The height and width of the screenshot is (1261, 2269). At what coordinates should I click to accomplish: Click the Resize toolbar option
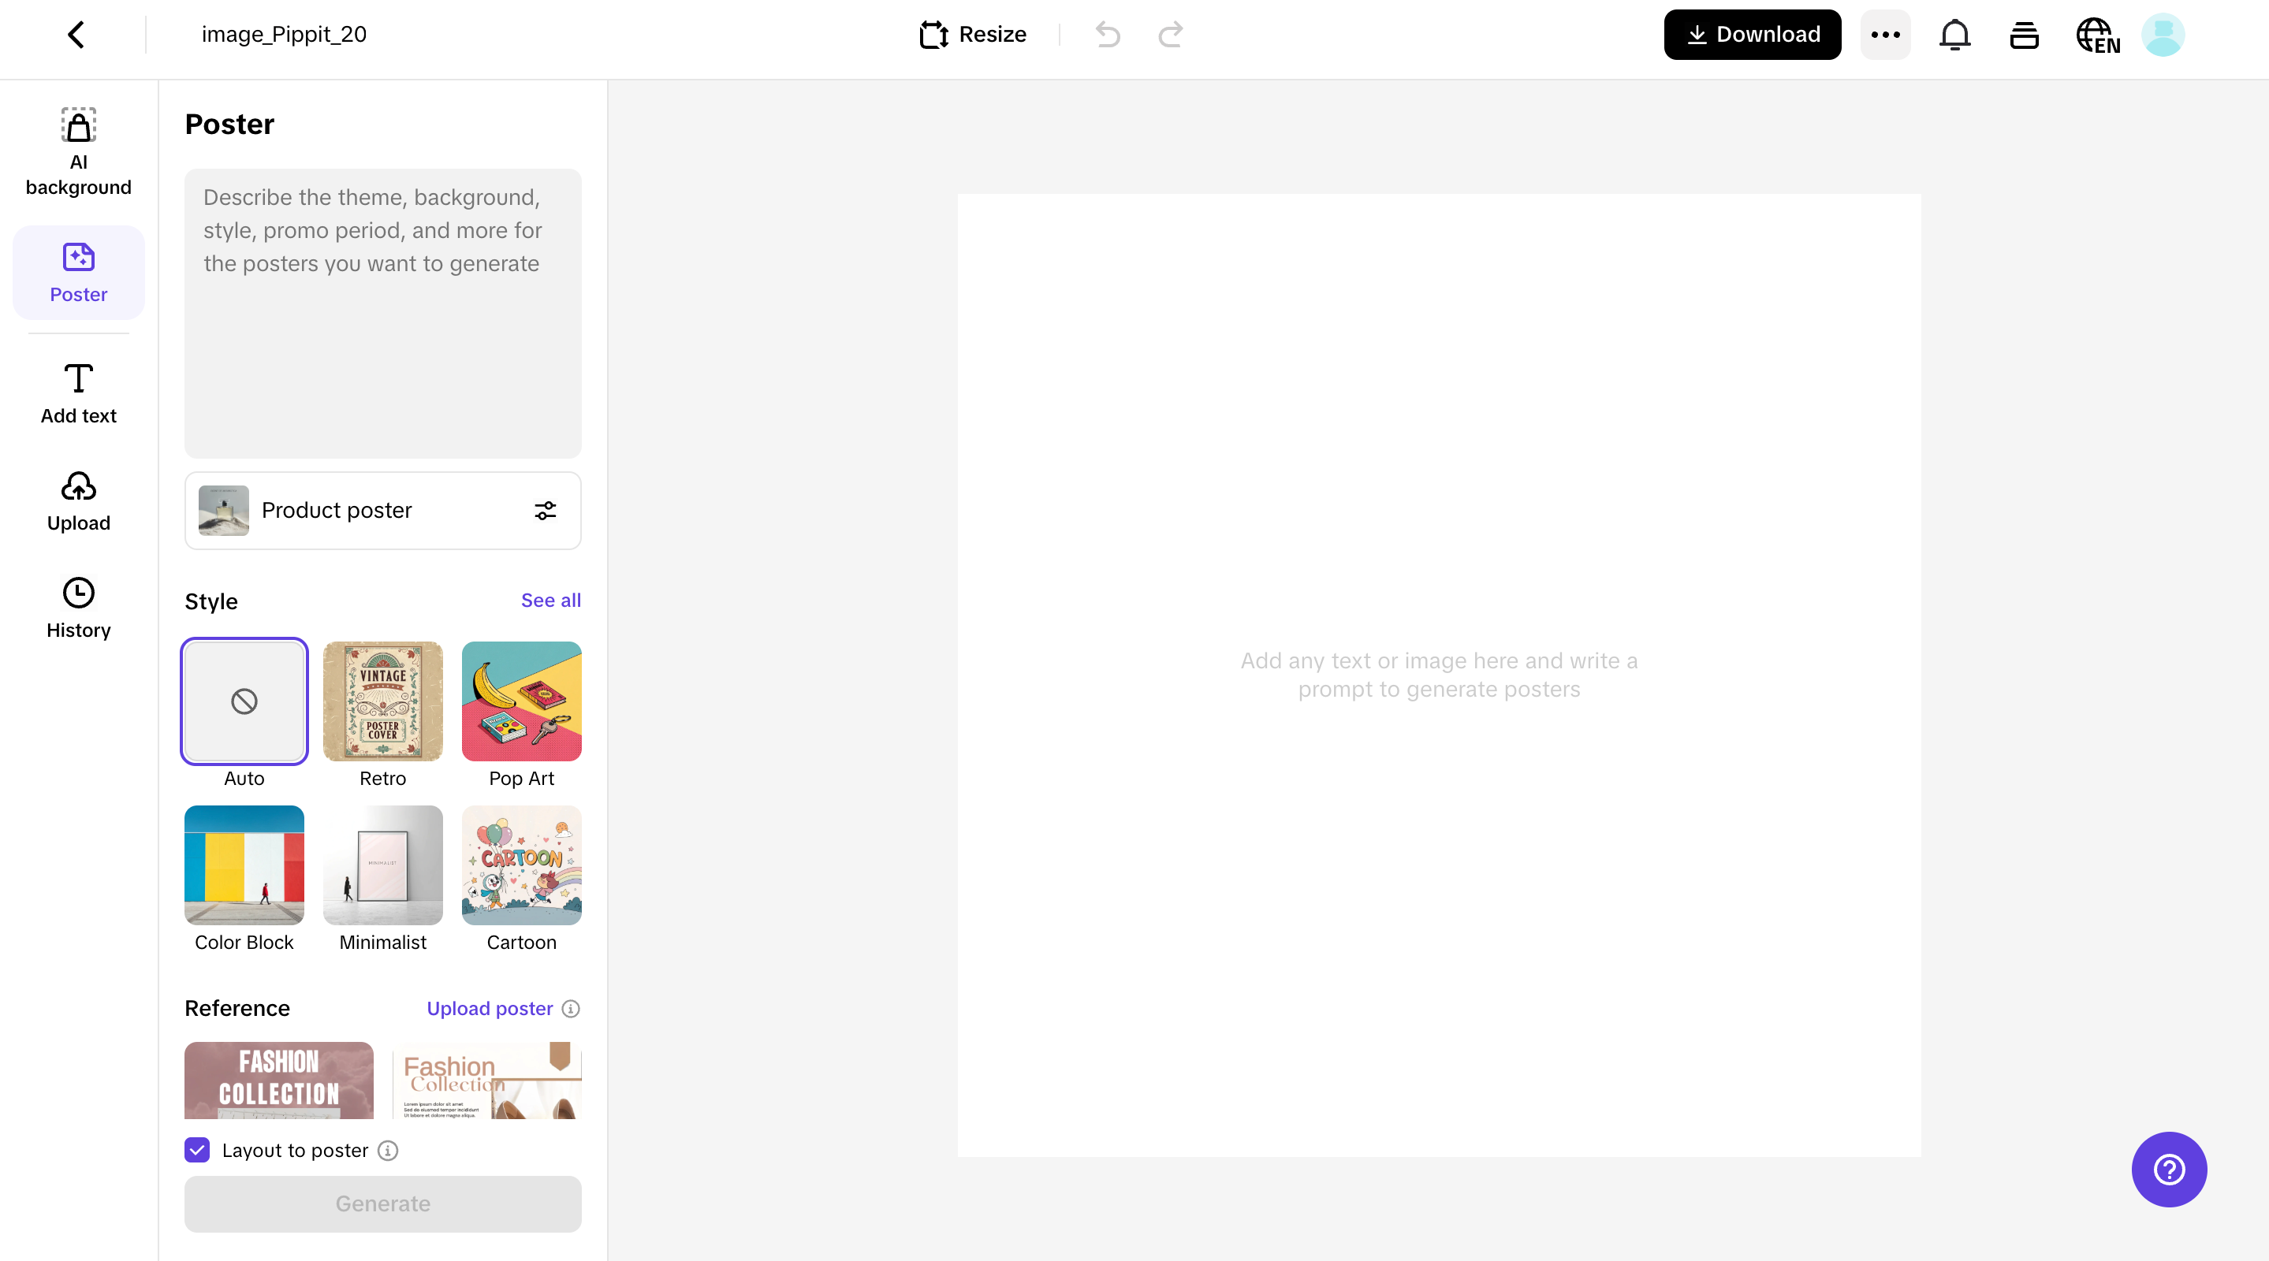tap(974, 35)
